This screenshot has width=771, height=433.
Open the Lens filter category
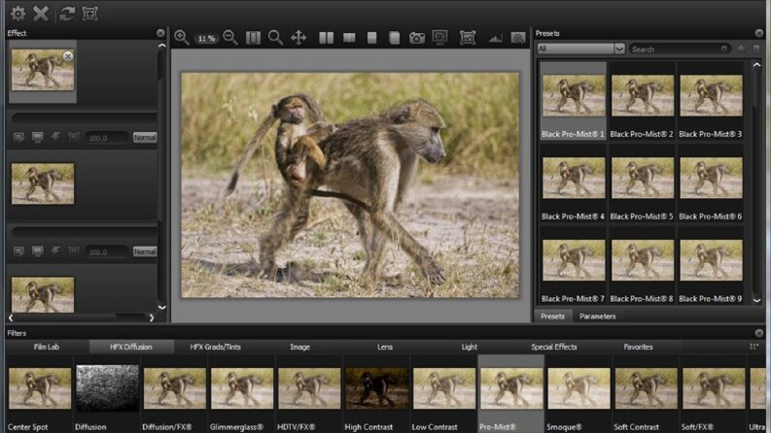(x=384, y=347)
